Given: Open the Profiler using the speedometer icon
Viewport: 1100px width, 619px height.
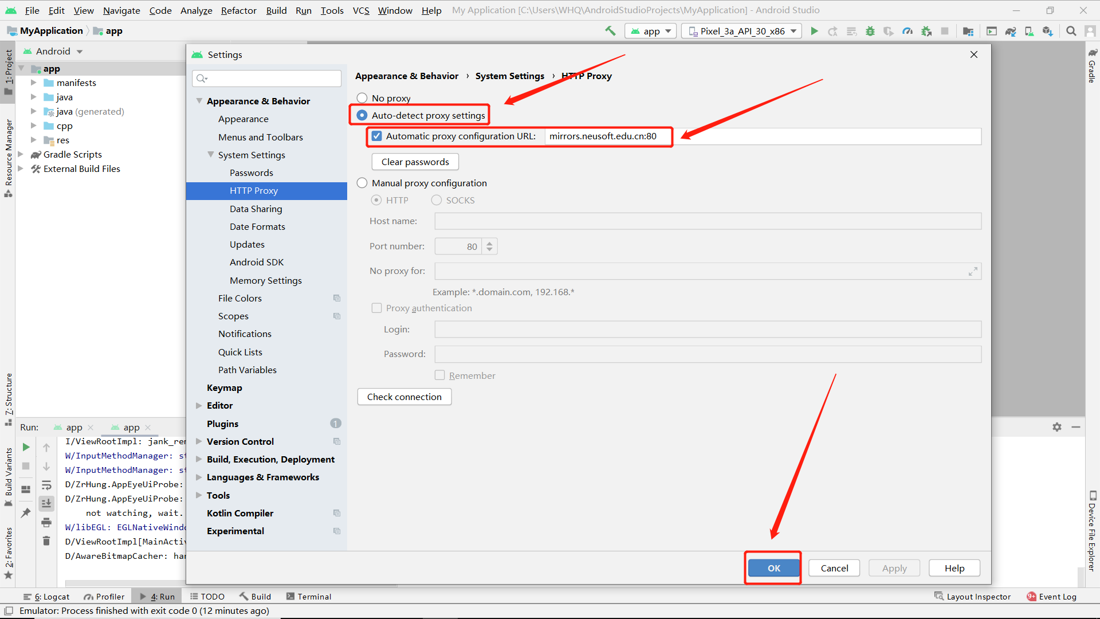Looking at the screenshot, I should (x=907, y=31).
